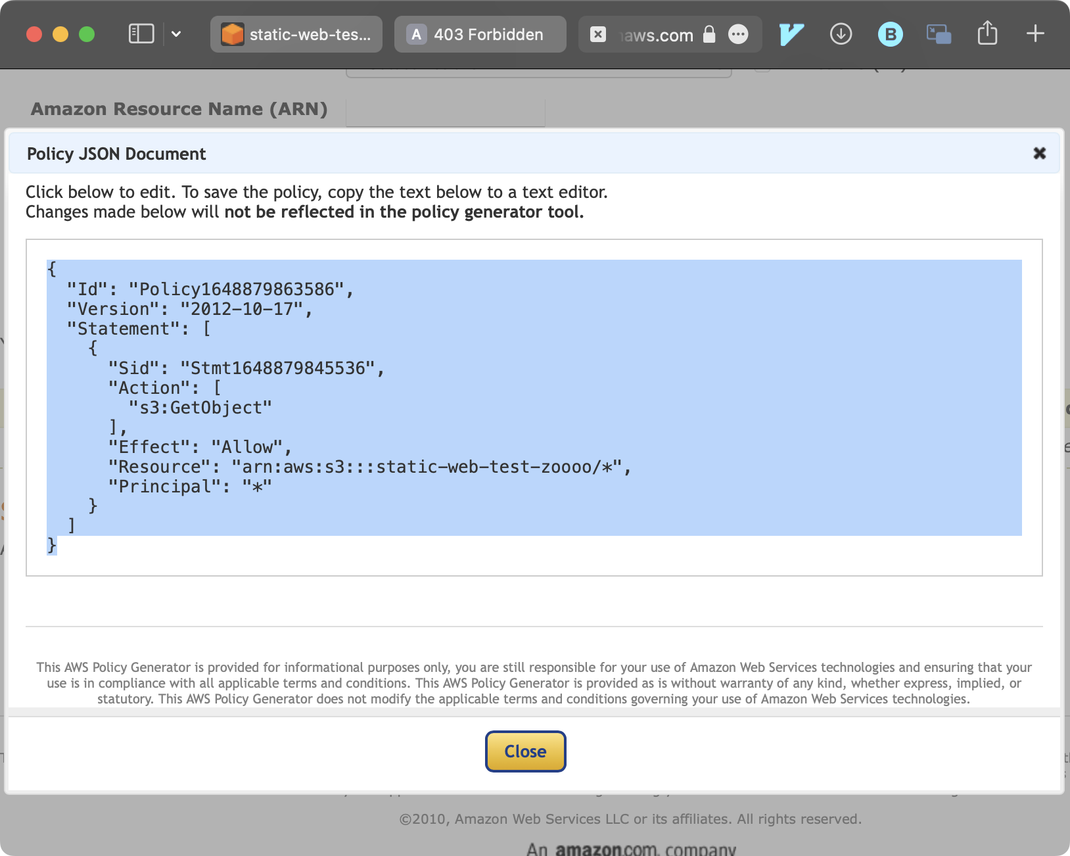Click the ARN input field behind dialog

[446, 113]
